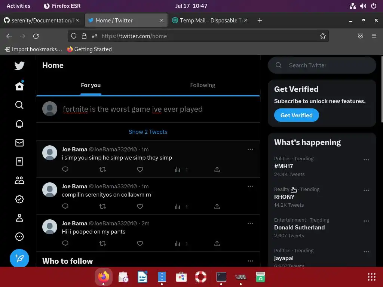The image size is (383, 287).
Task: Reply to the 'Hii i pooped' tweet
Action: pos(65,243)
